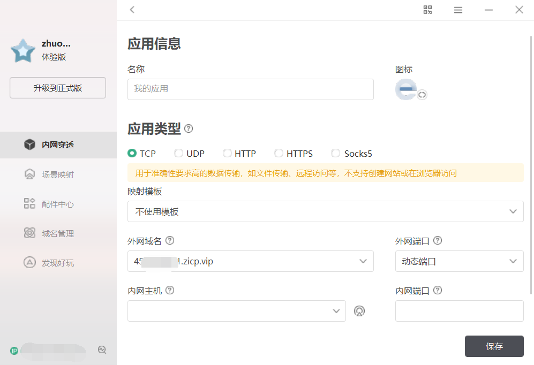Open the help icon beside 应用类型

pyautogui.click(x=189, y=128)
